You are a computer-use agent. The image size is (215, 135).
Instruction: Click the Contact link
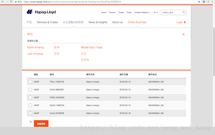click(x=112, y=12)
